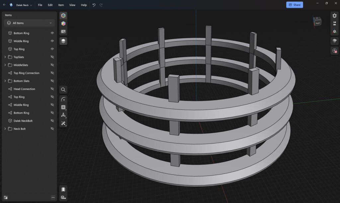
Task: Click the undo arrow
Action: (94, 5)
